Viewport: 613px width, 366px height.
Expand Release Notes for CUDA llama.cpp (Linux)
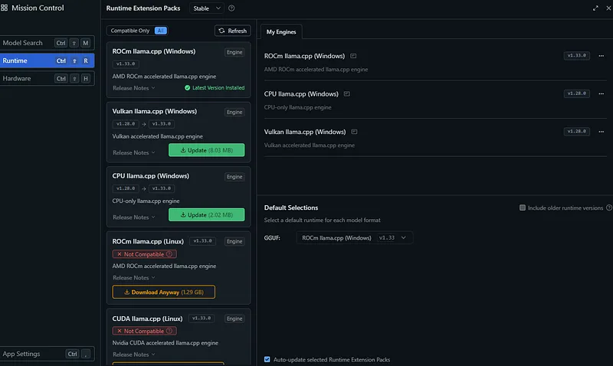click(133, 355)
